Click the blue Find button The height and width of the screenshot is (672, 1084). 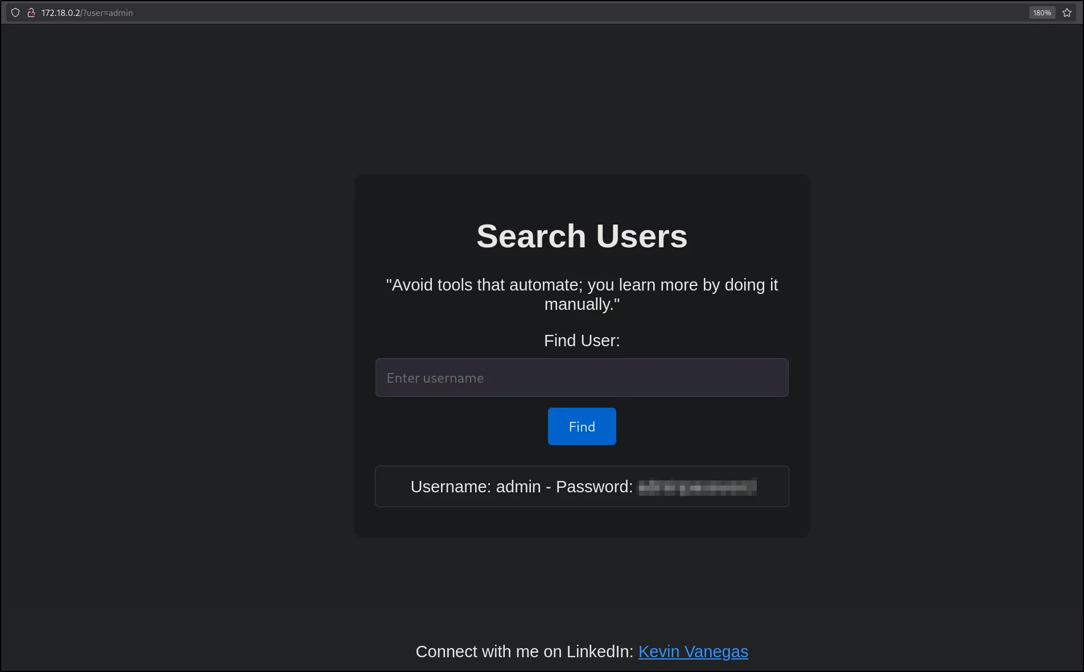click(x=582, y=426)
